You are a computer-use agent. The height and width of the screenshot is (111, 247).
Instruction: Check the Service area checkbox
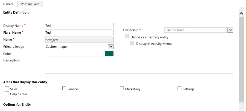pos(64,89)
